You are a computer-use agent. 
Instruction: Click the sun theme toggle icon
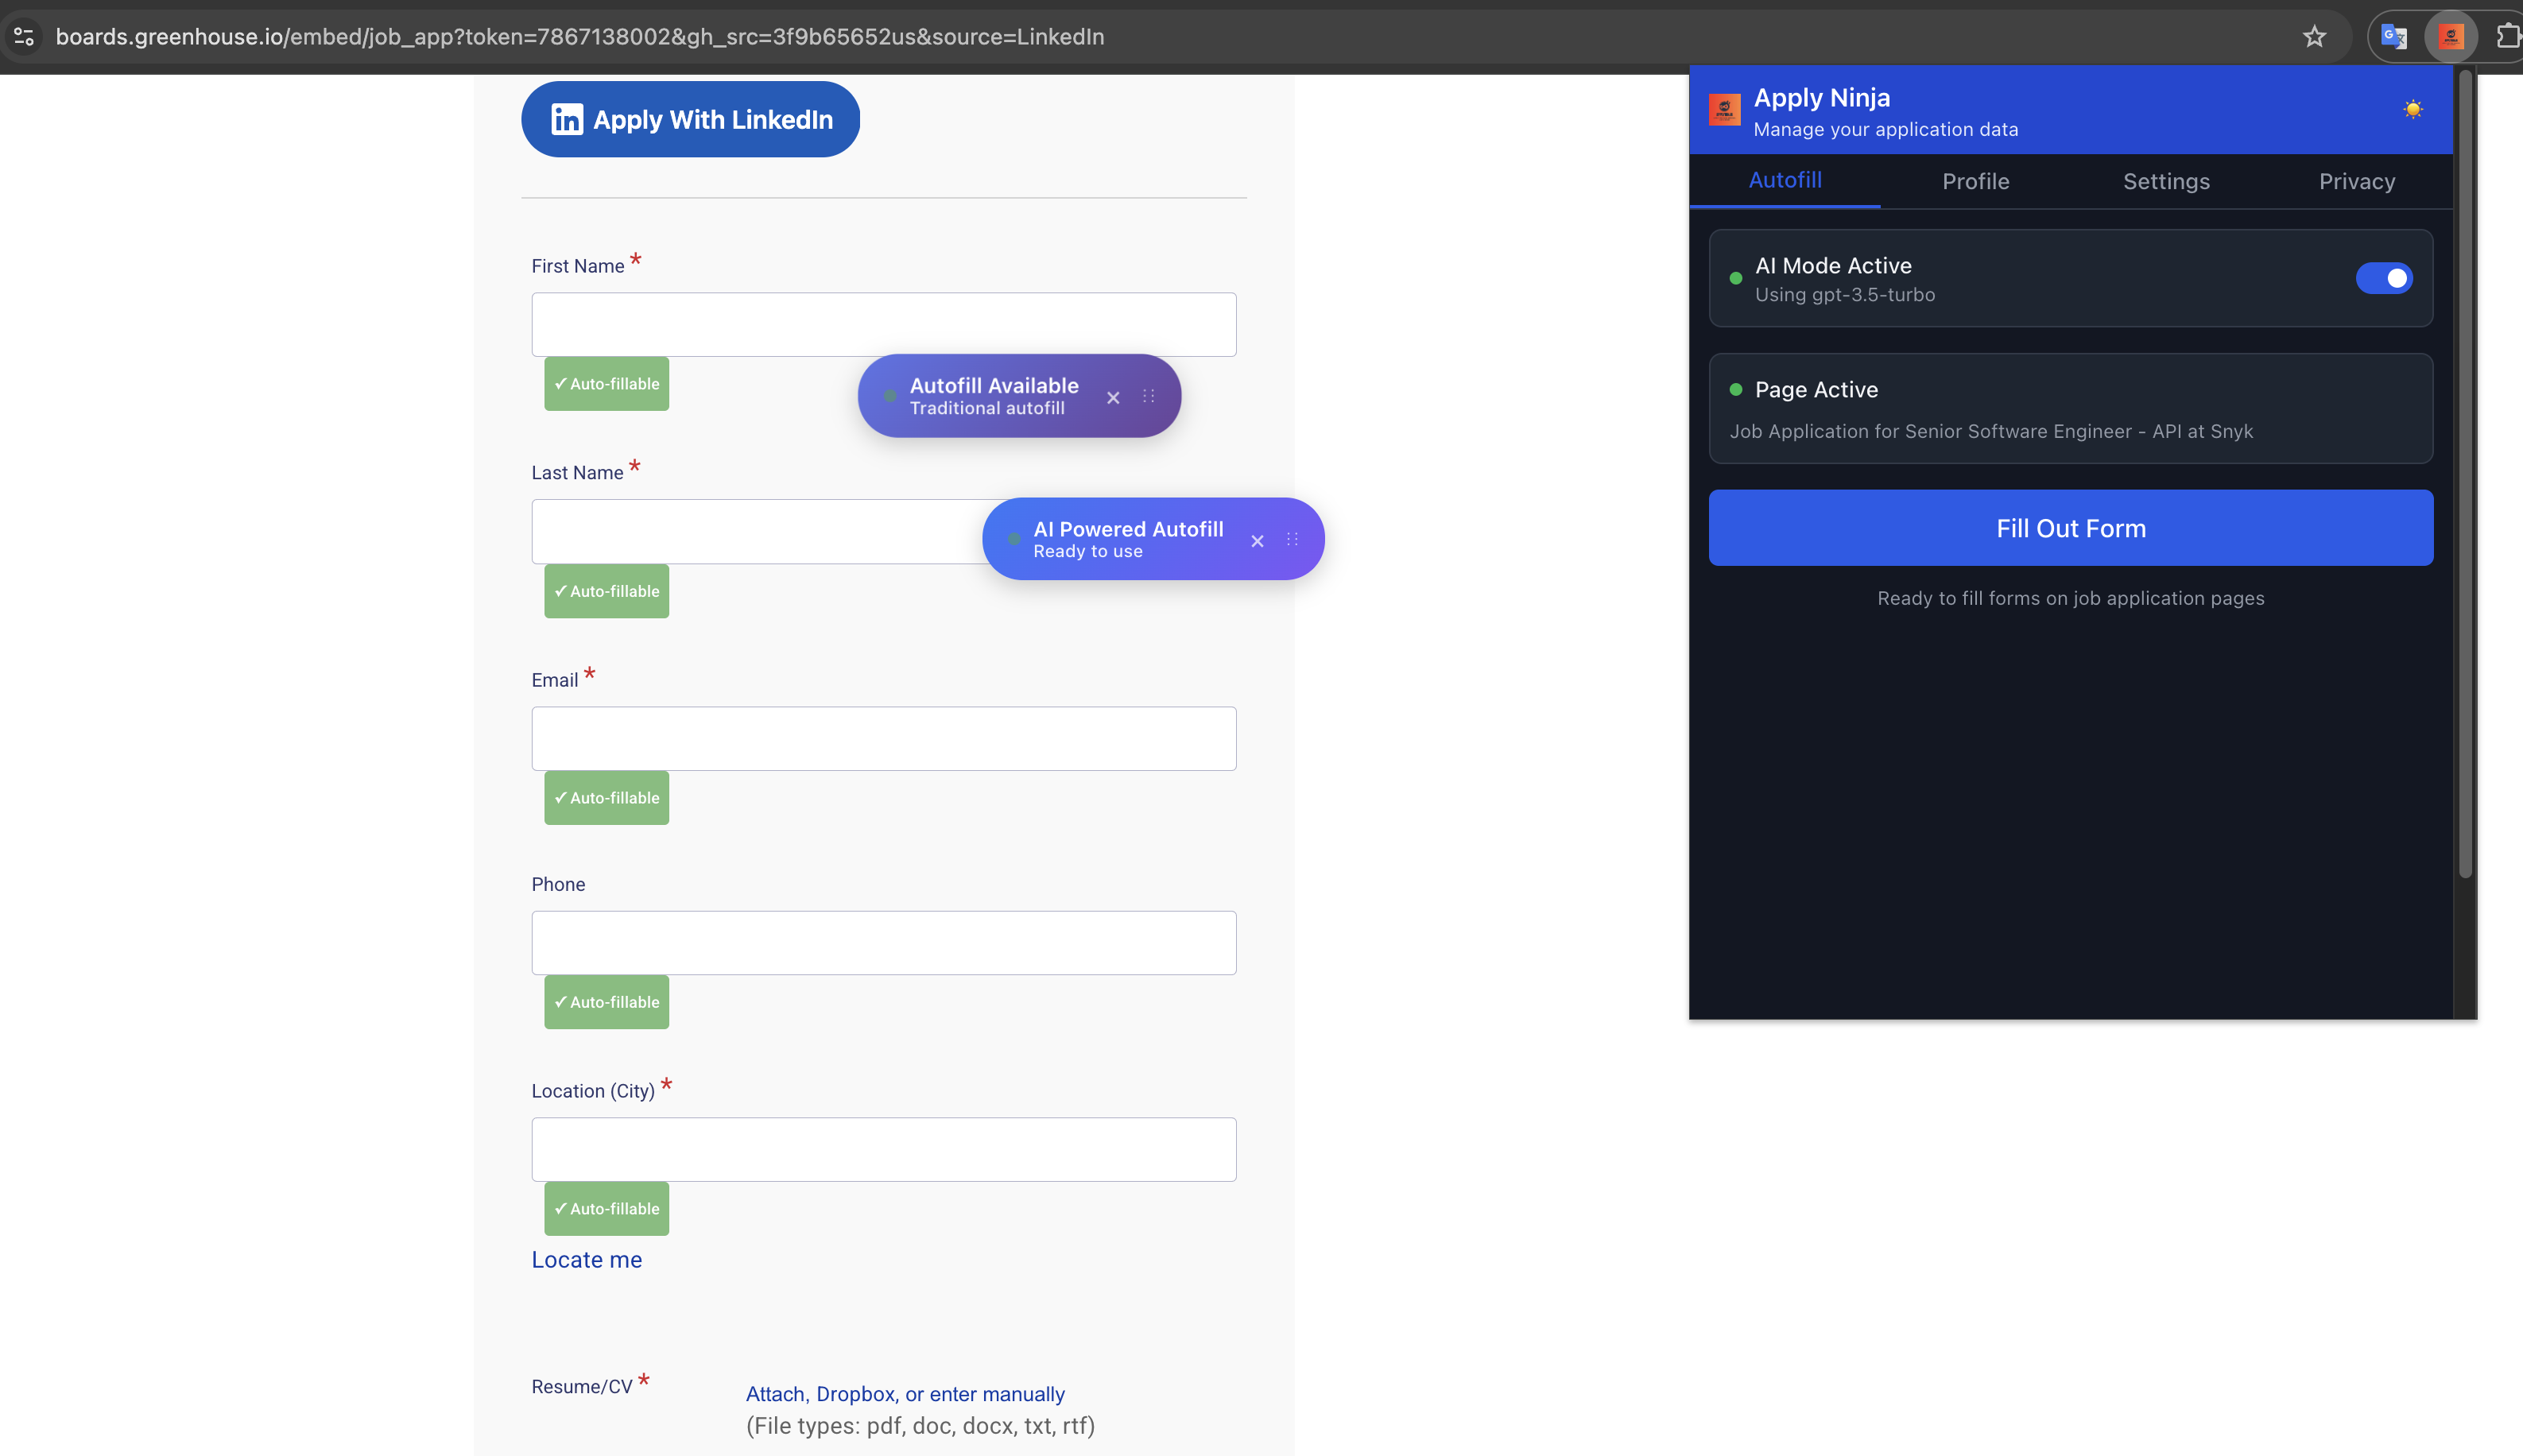point(2412,109)
